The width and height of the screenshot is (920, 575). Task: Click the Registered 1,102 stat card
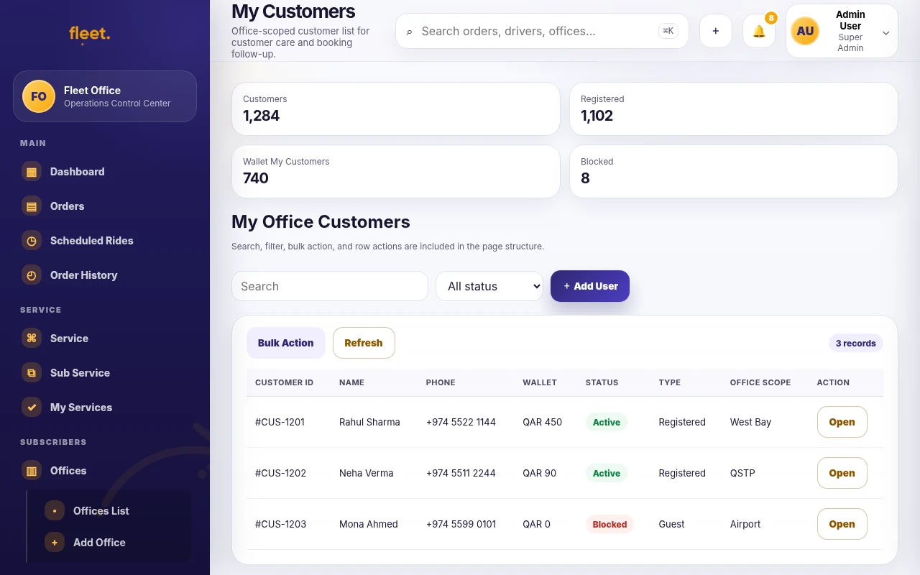point(734,109)
